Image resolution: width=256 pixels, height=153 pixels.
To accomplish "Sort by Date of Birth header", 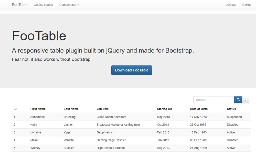I will pyautogui.click(x=199, y=109).
